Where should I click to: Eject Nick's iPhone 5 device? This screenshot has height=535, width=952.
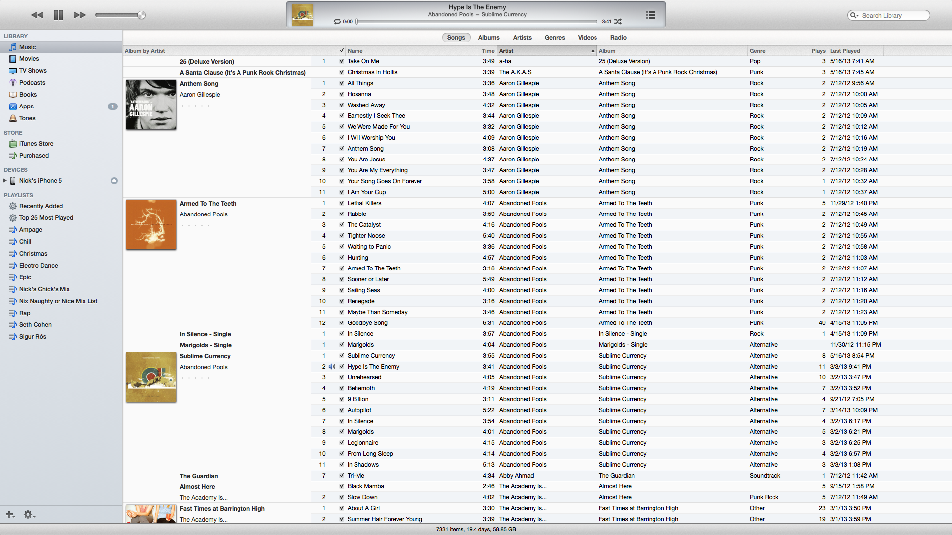[x=114, y=181]
